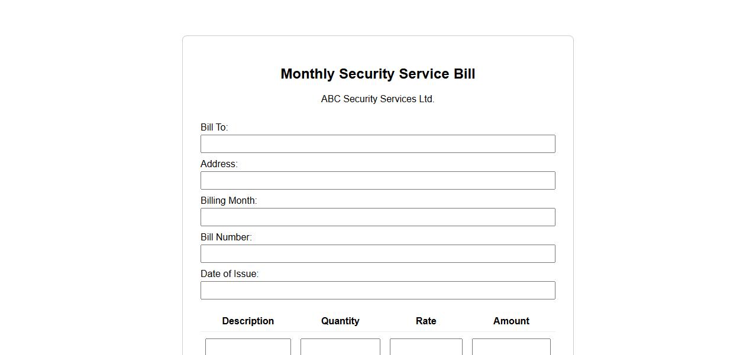Viewport: 756px width, 355px height.
Task: Select the Rate column header
Action: pos(426,321)
